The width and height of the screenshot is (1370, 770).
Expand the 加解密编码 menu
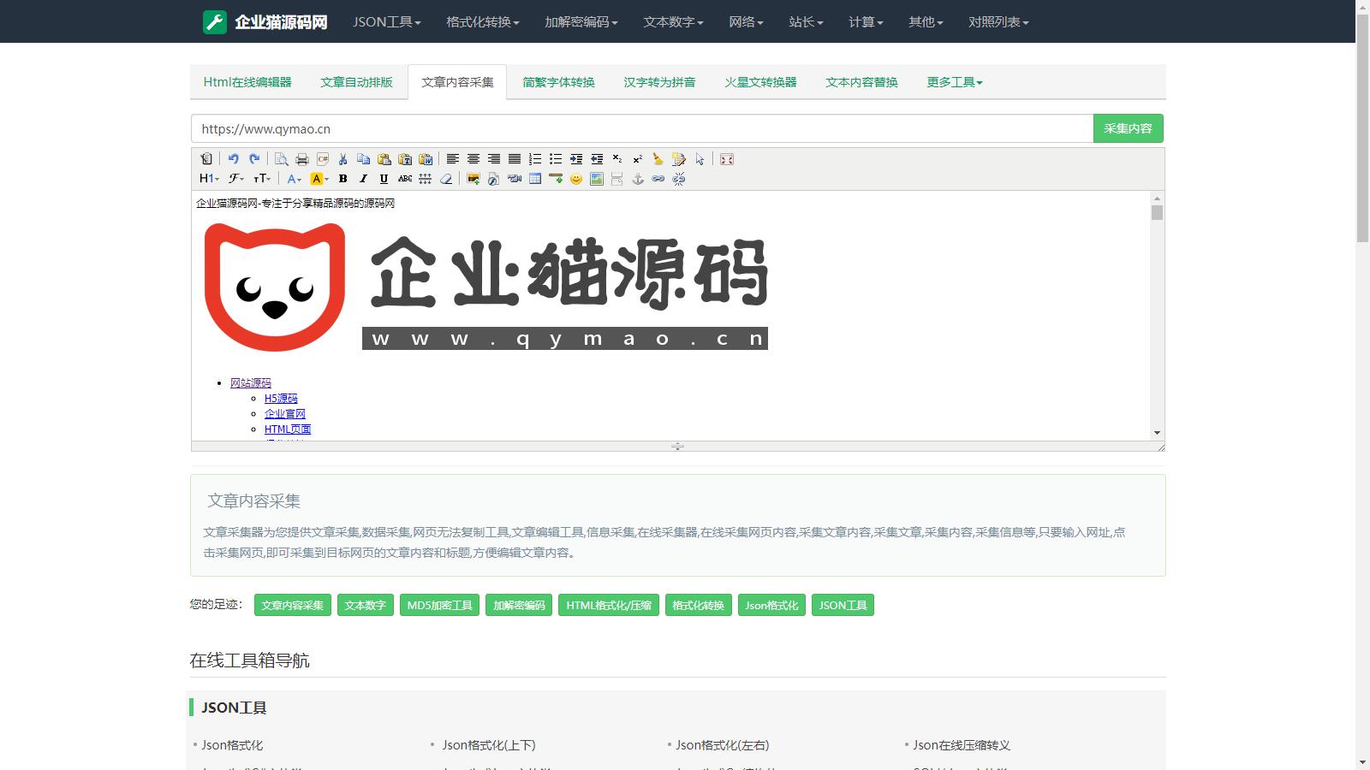click(x=581, y=22)
